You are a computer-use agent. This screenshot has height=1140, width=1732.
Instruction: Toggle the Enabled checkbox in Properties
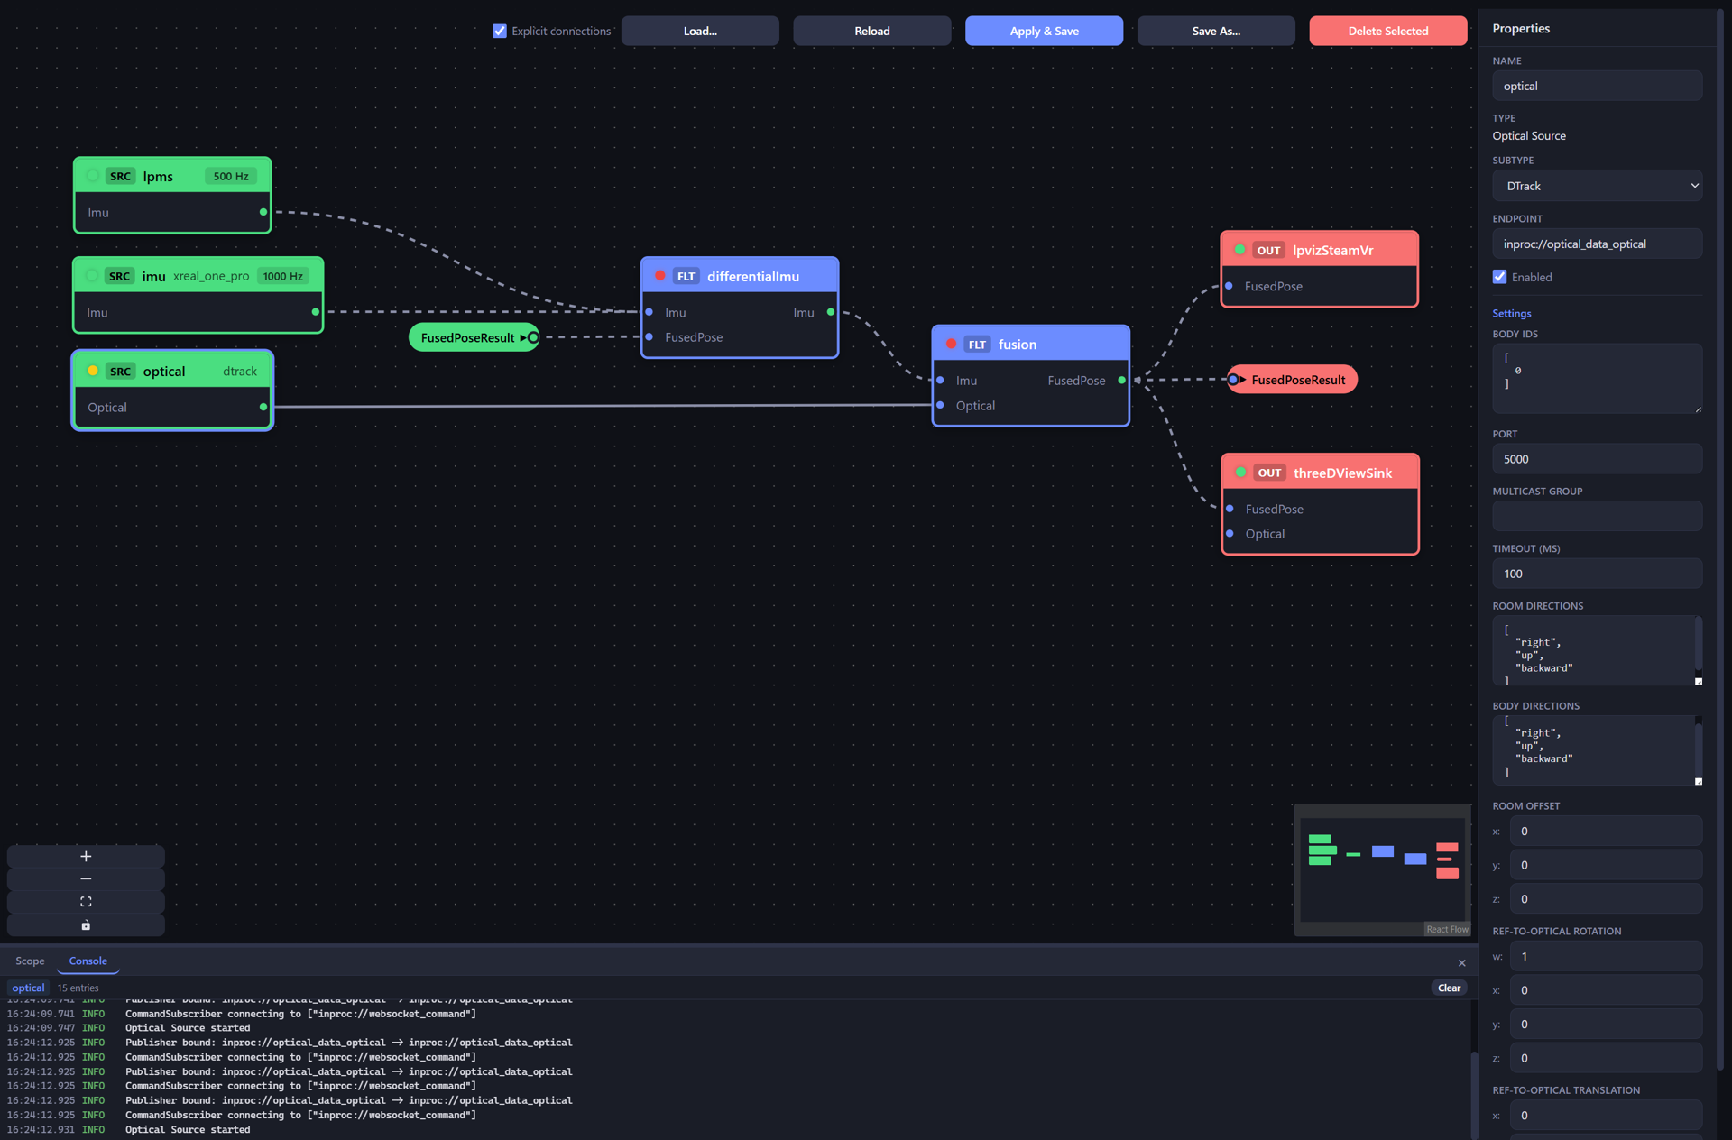tap(1500, 277)
